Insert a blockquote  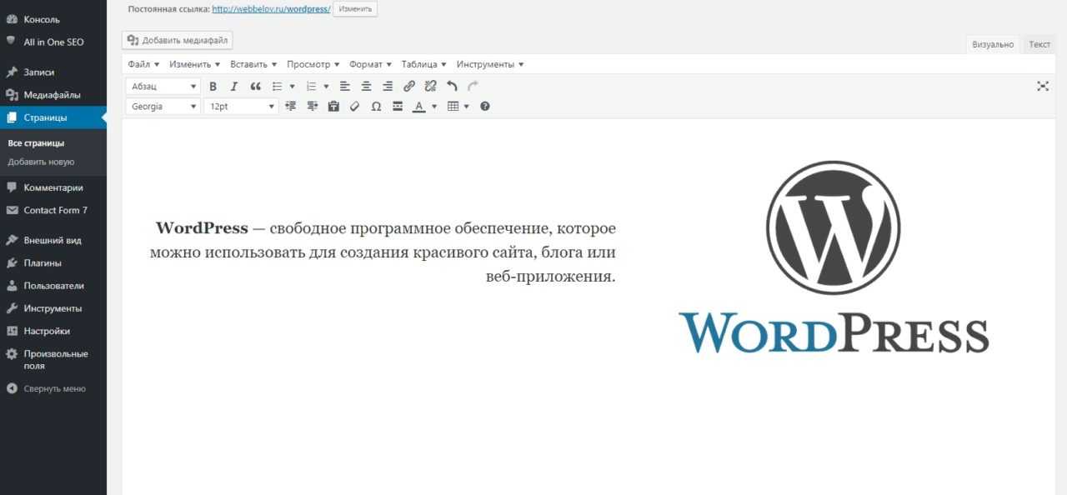pyautogui.click(x=255, y=86)
